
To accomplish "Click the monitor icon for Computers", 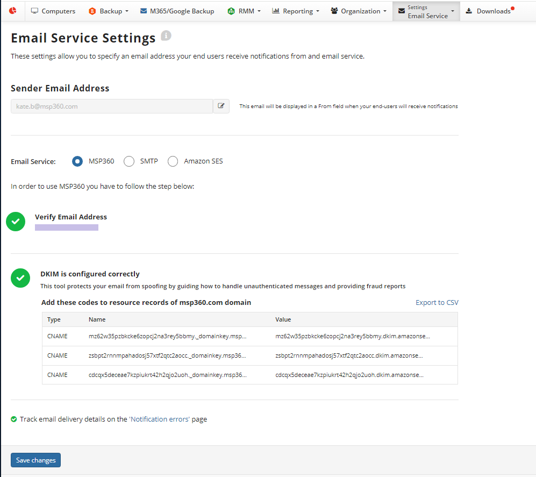I will coord(34,11).
